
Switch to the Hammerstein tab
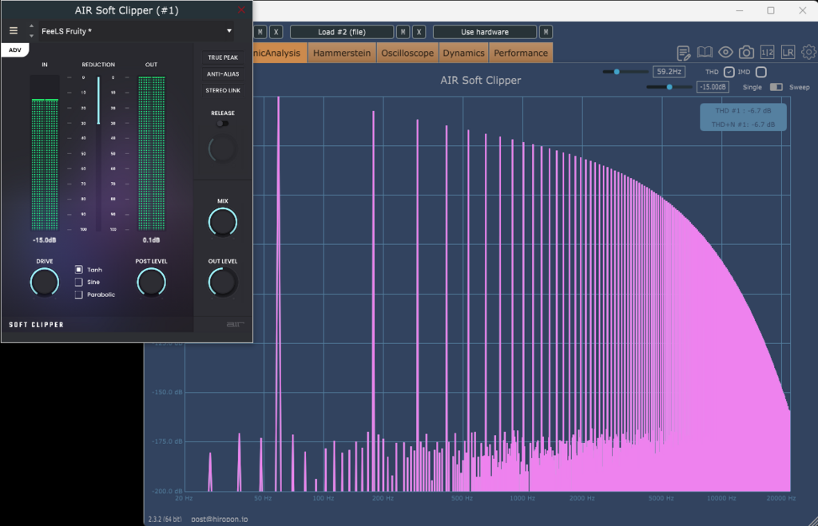342,53
